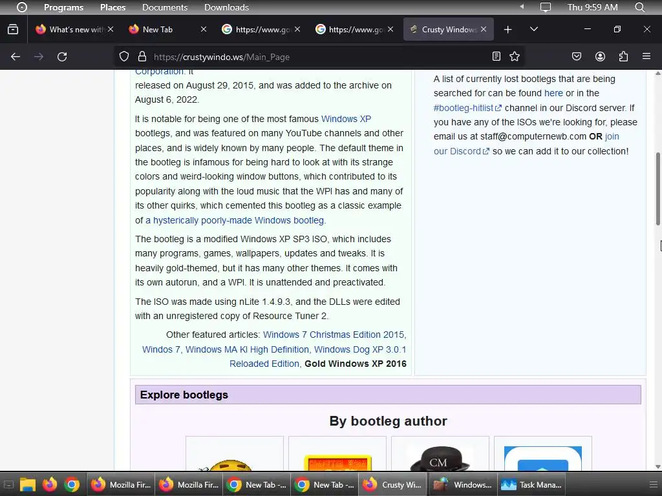Switch to second Mozilla Fir... taskbar window
This screenshot has height=496, width=662.
click(x=189, y=484)
